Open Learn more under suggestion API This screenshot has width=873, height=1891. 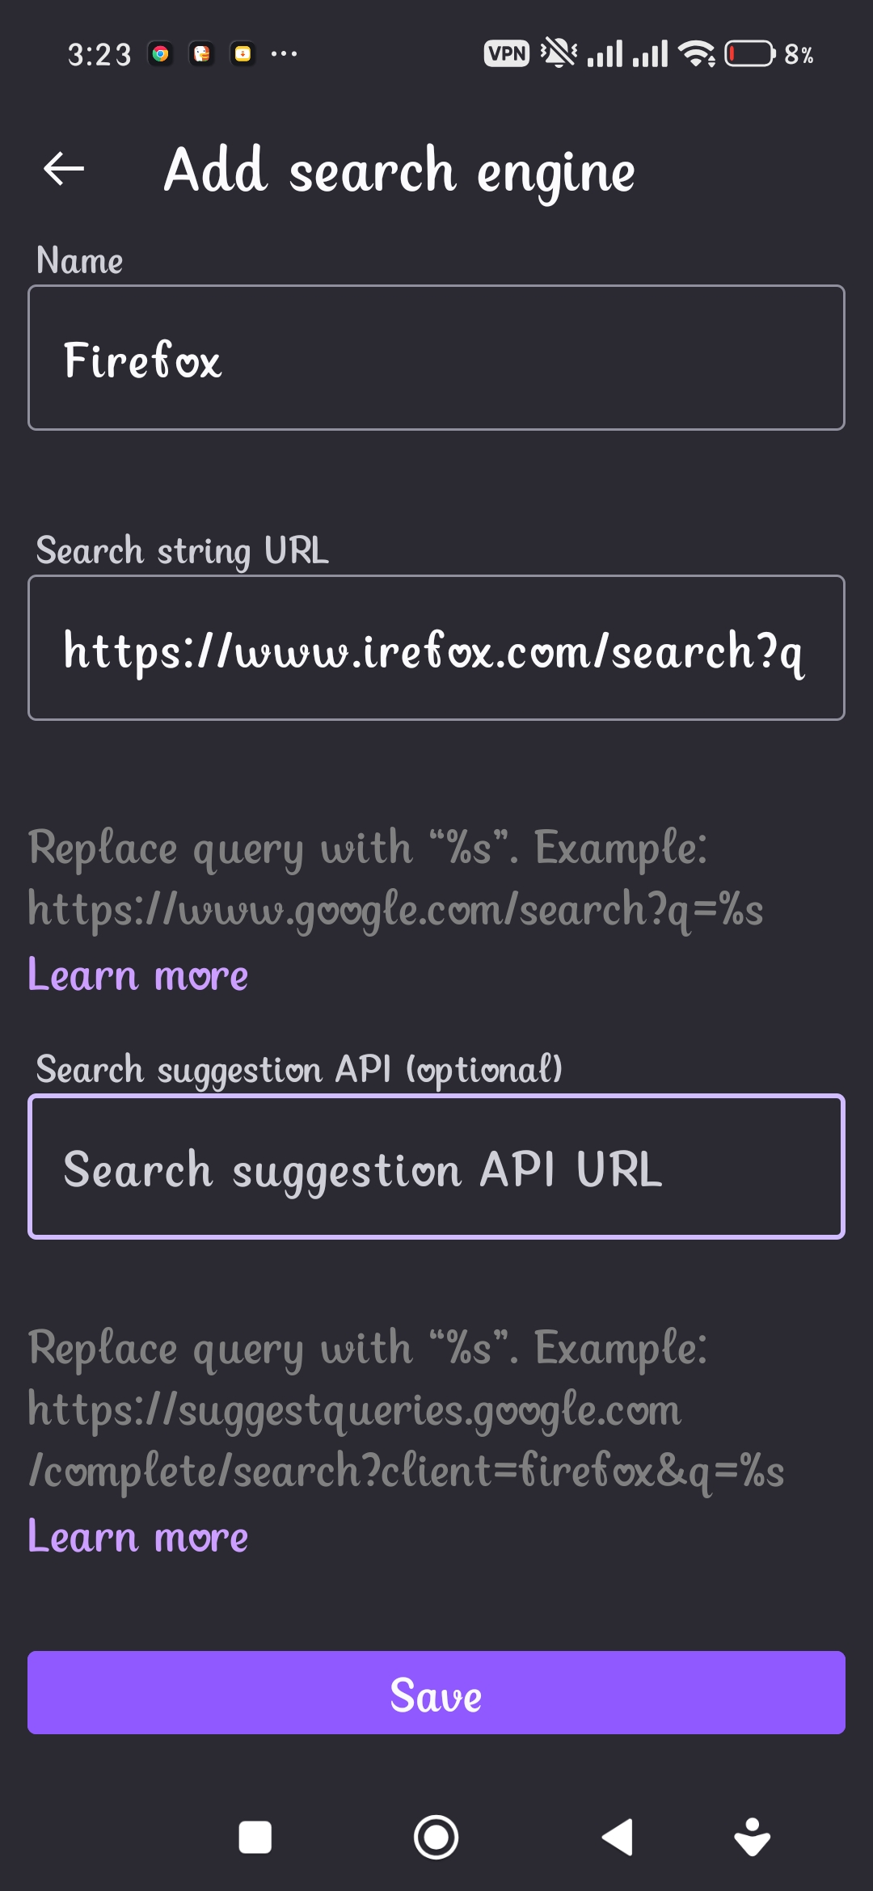138,1536
